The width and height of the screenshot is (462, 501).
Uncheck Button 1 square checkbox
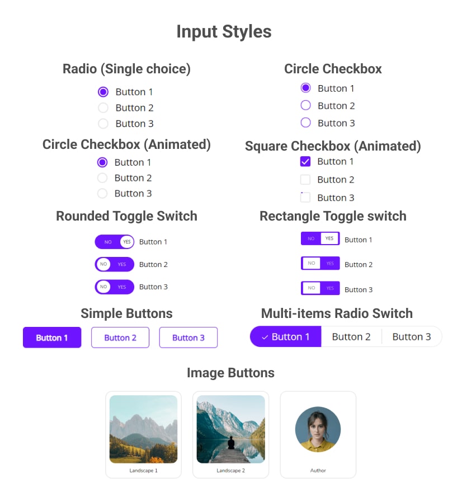point(305,162)
